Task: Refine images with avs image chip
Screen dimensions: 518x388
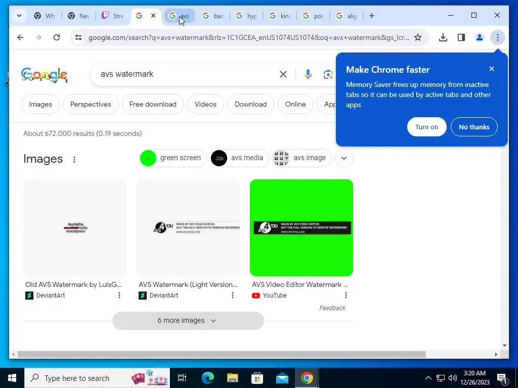Action: point(301,158)
